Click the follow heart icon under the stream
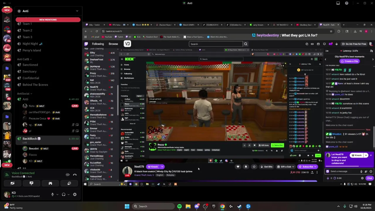This screenshot has width=375, height=211. pos(238,167)
